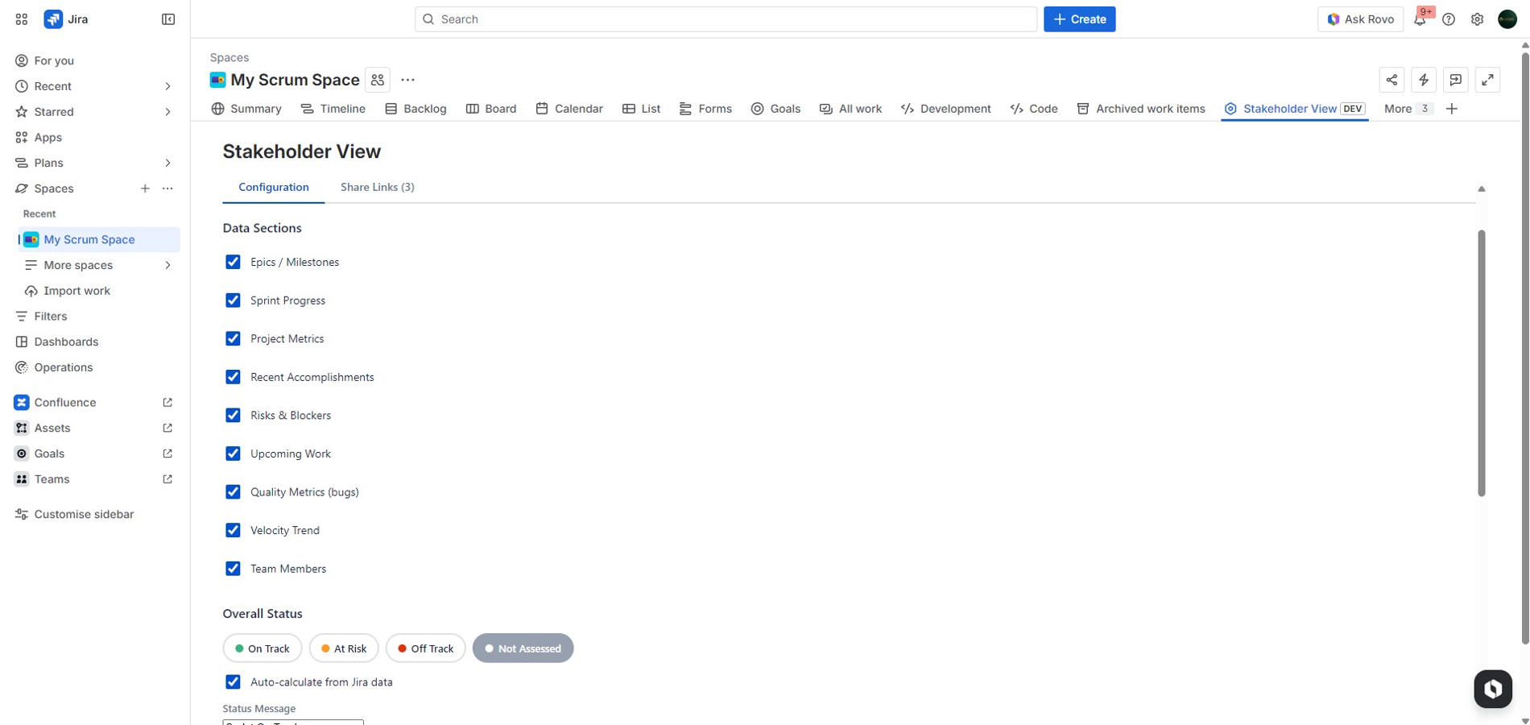Expand the Starred sidebar section

(167, 111)
